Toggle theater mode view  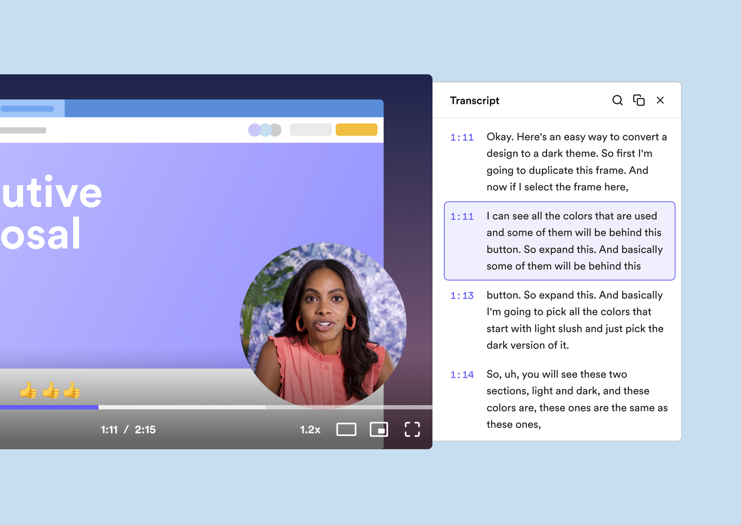(346, 429)
